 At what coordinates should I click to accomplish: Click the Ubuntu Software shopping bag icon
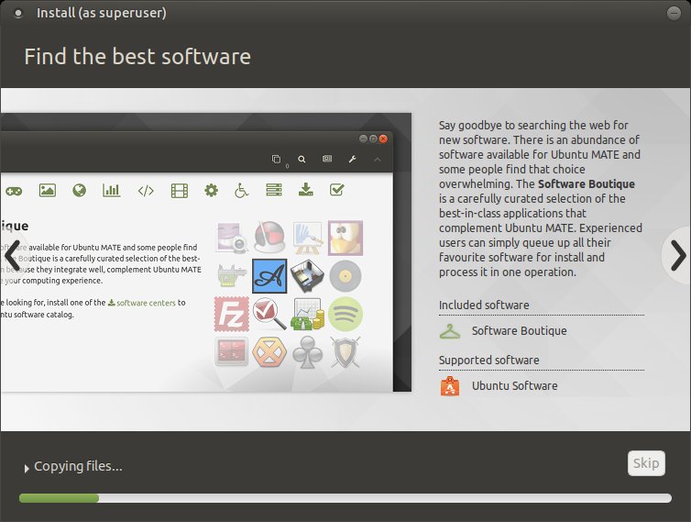[449, 386]
